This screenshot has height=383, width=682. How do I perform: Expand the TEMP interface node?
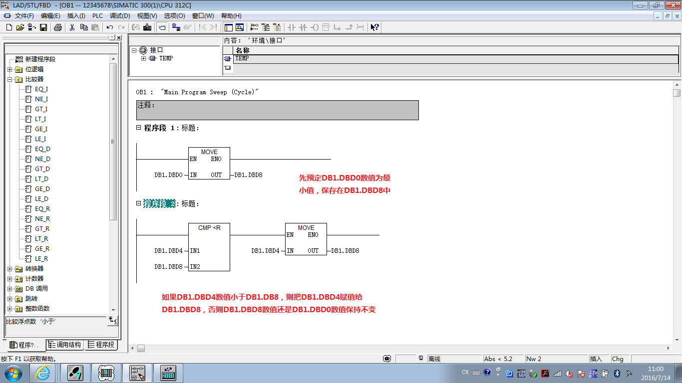143,58
